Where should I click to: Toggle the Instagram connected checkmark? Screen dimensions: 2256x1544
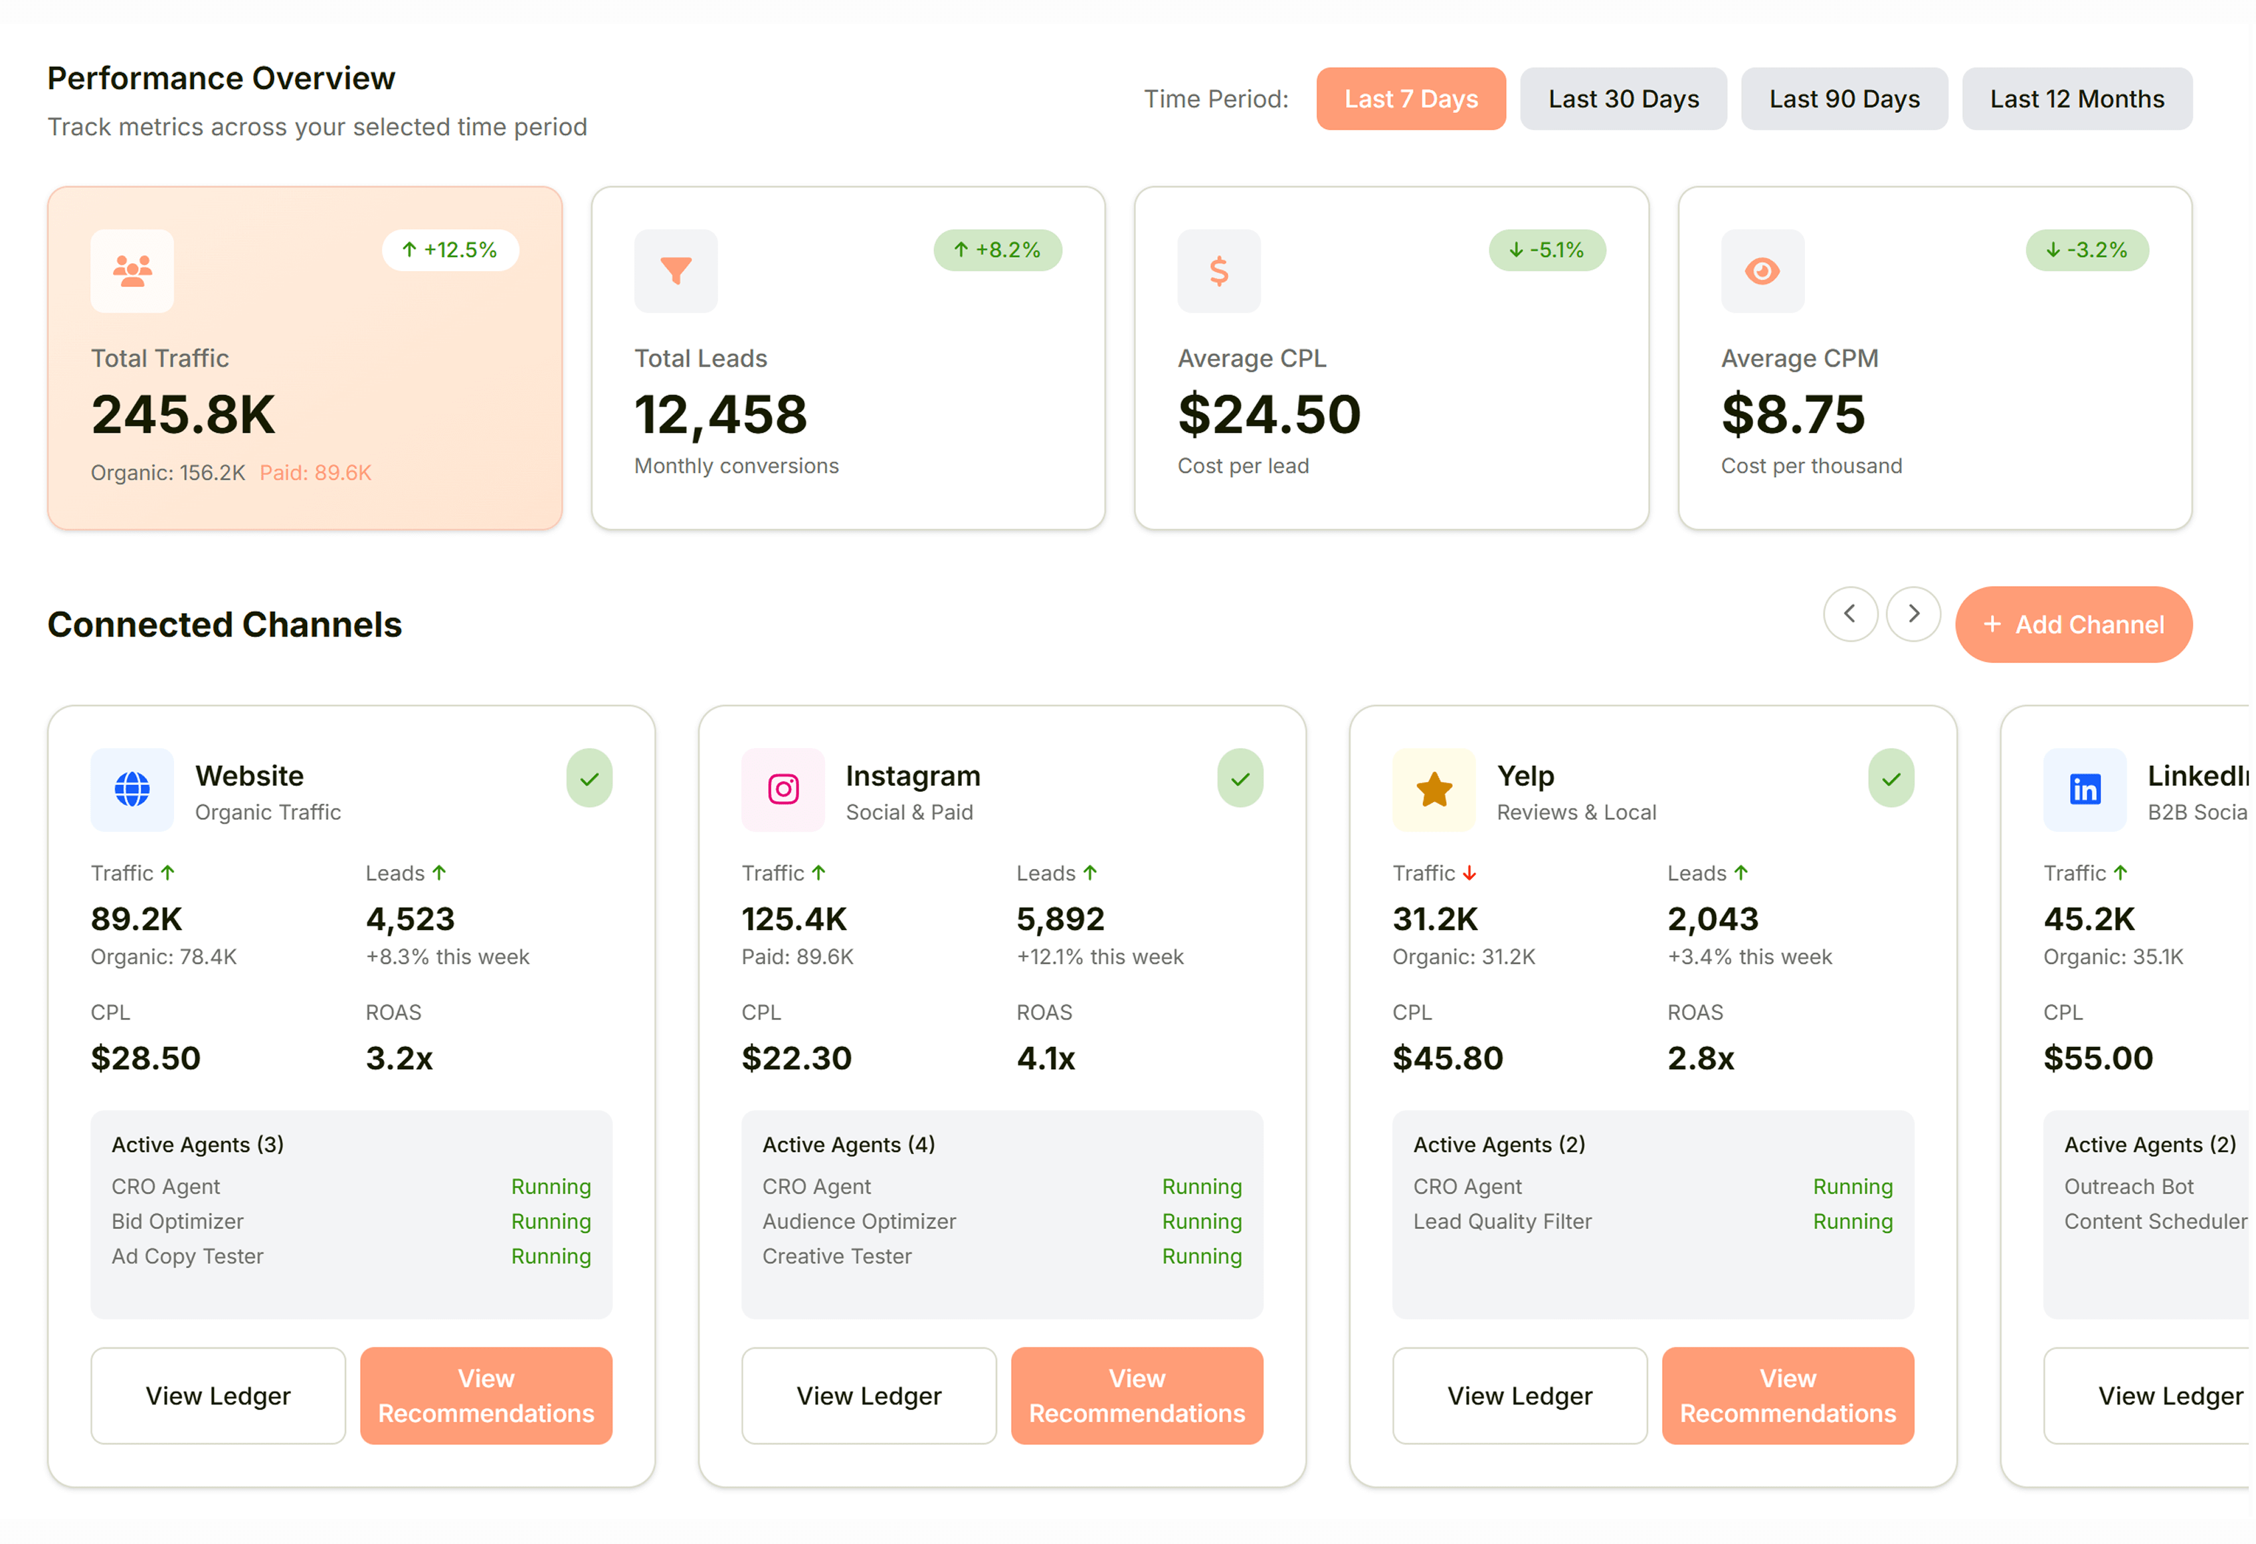1240,778
